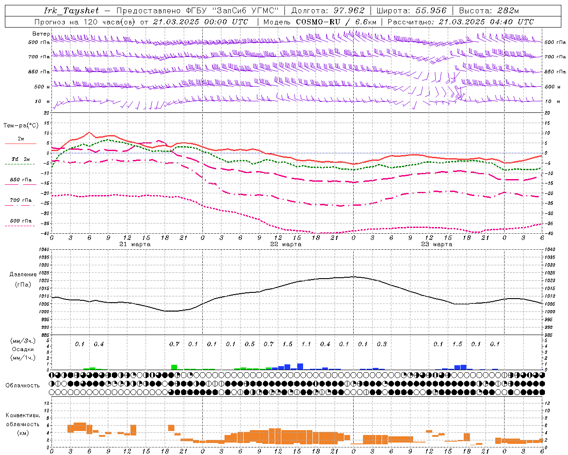
Task: Click the 0.3 precipitation amount value
Action: pos(382,344)
